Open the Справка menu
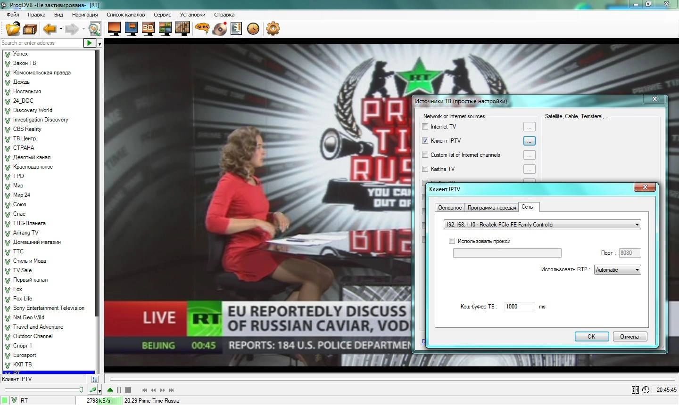The height and width of the screenshot is (405, 679). pyautogui.click(x=224, y=15)
